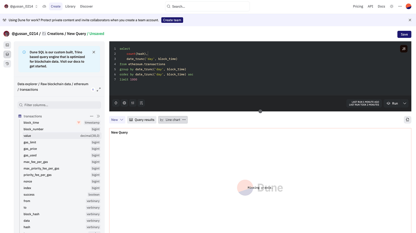Viewport: 416px width, 233px height.
Task: Click the AI magic wand icon in editor
Action: click(404, 49)
